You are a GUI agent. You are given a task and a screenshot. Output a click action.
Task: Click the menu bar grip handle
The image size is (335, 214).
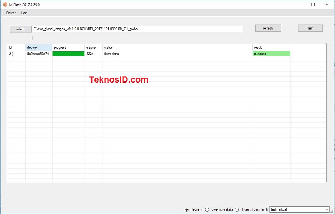[3, 13]
